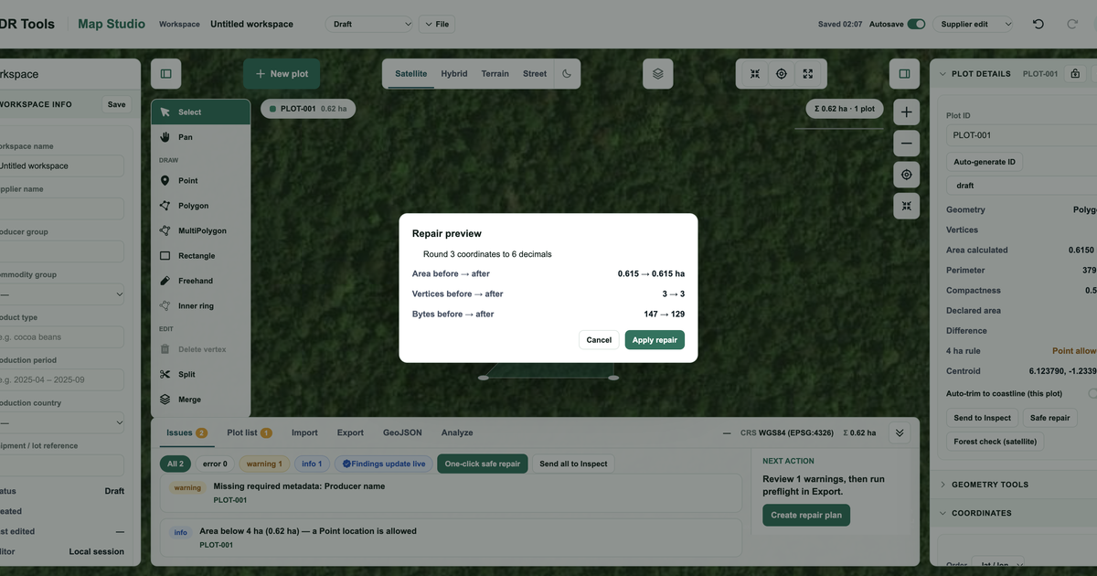Click the collapse arrows icon below zoom controls

tap(906, 206)
